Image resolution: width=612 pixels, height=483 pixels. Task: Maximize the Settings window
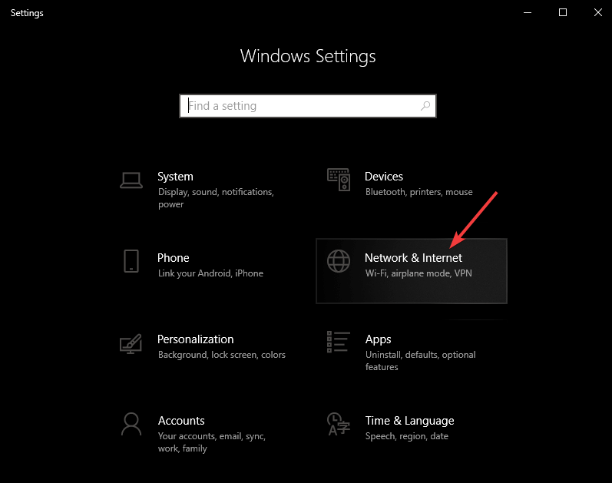pos(563,12)
